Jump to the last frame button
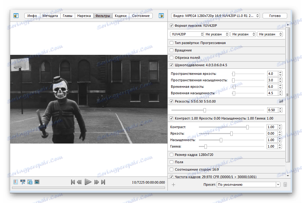The height and width of the screenshot is (203, 302). coord(103,182)
